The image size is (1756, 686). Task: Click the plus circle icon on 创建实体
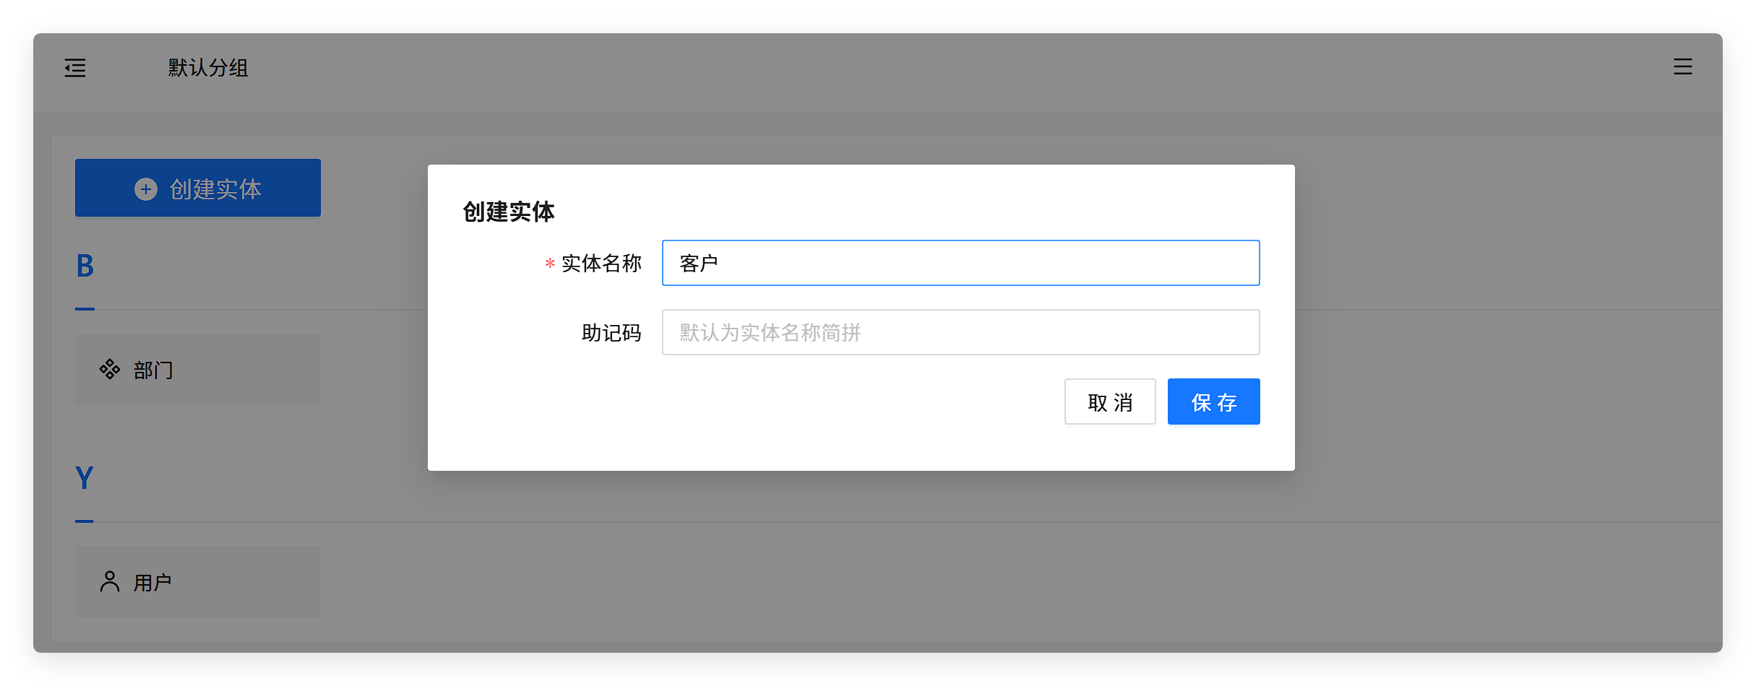pos(146,189)
